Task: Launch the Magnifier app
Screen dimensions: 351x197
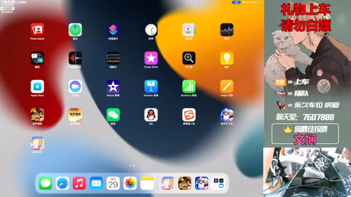Action: [189, 58]
